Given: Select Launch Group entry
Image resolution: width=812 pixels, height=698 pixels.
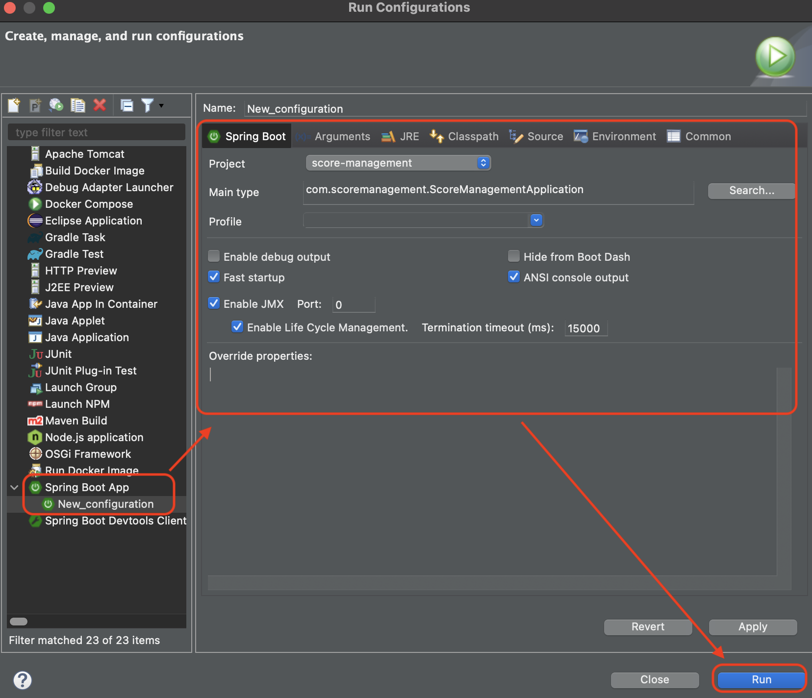Looking at the screenshot, I should pyautogui.click(x=80, y=387).
